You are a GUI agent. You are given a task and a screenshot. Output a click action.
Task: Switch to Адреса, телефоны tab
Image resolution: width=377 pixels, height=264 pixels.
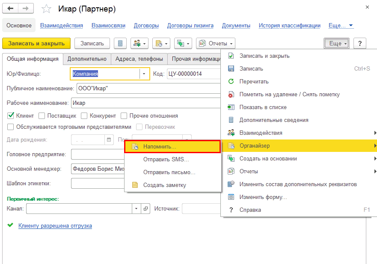point(139,59)
